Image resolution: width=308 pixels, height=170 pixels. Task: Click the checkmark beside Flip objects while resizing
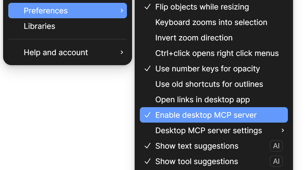click(x=147, y=7)
